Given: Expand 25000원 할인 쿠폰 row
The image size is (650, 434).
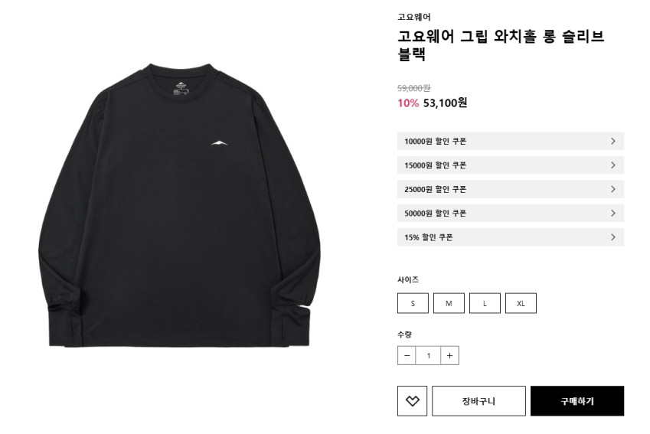Looking at the screenshot, I should pyautogui.click(x=511, y=189).
